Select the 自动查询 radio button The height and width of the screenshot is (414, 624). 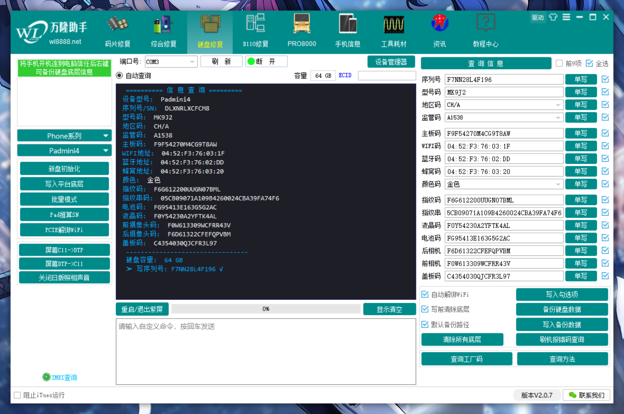[120, 75]
